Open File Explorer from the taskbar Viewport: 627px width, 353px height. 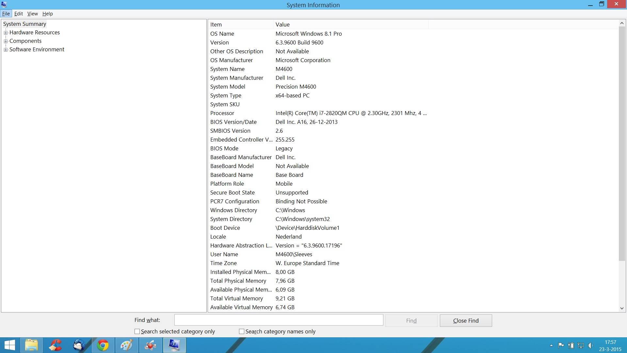31,345
